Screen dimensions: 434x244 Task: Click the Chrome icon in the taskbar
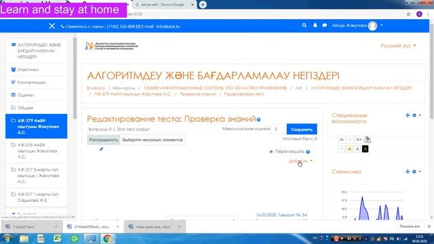107,239
